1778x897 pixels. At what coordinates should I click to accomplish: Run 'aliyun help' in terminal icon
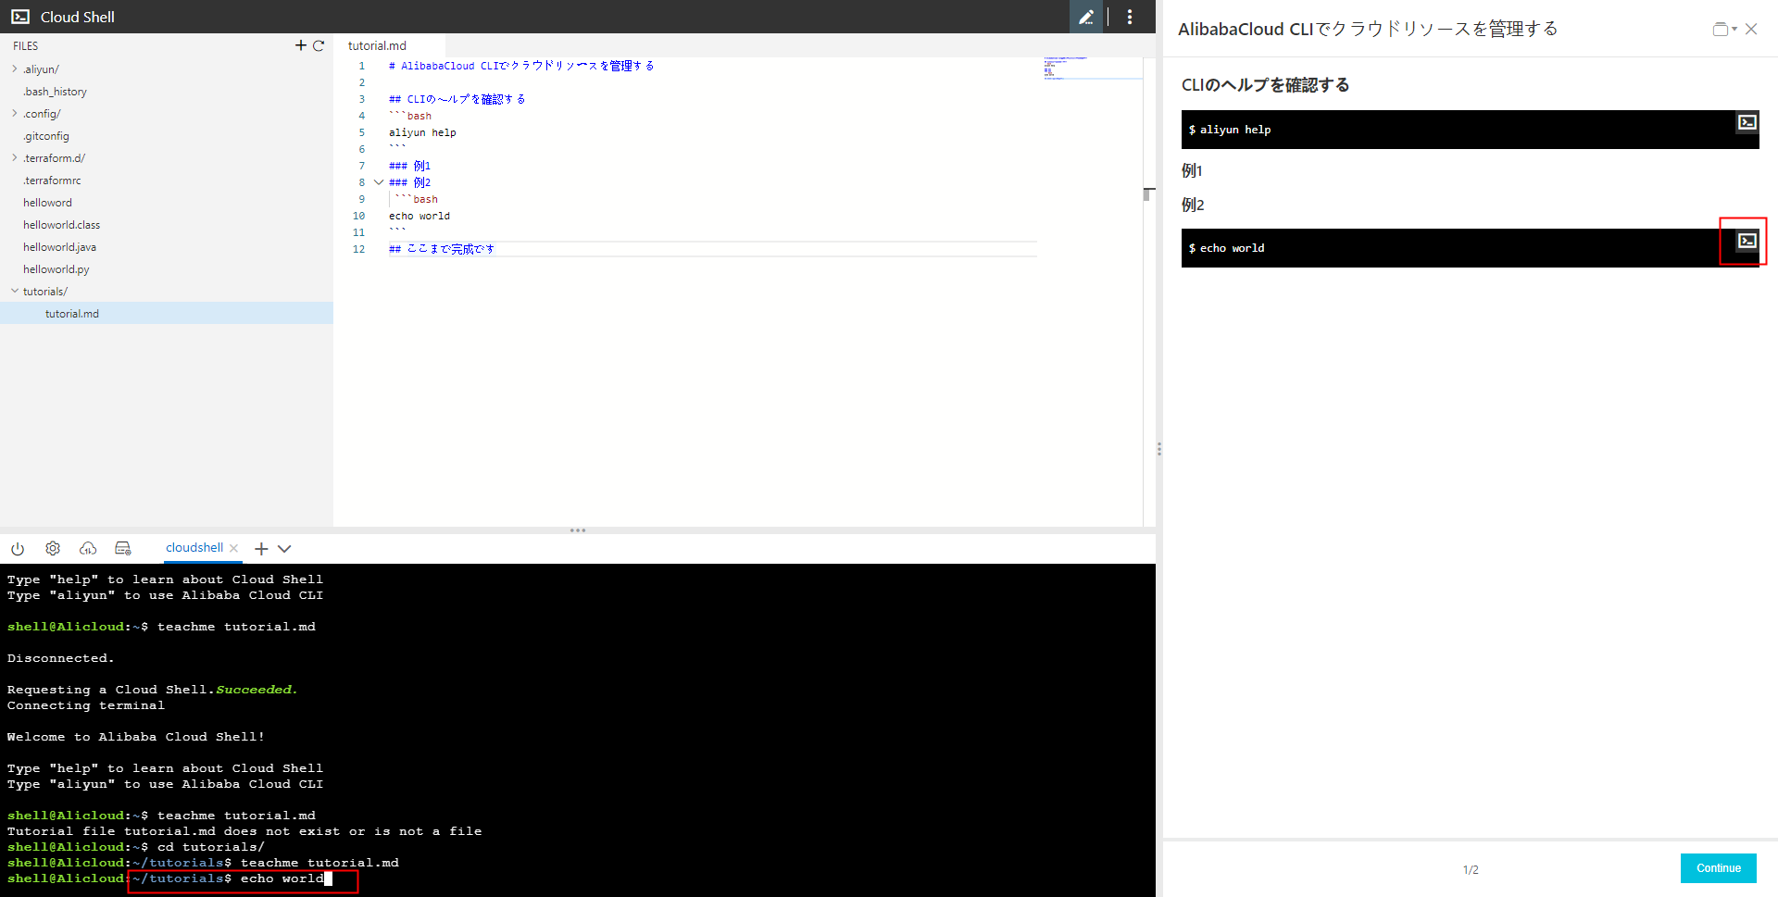point(1747,122)
